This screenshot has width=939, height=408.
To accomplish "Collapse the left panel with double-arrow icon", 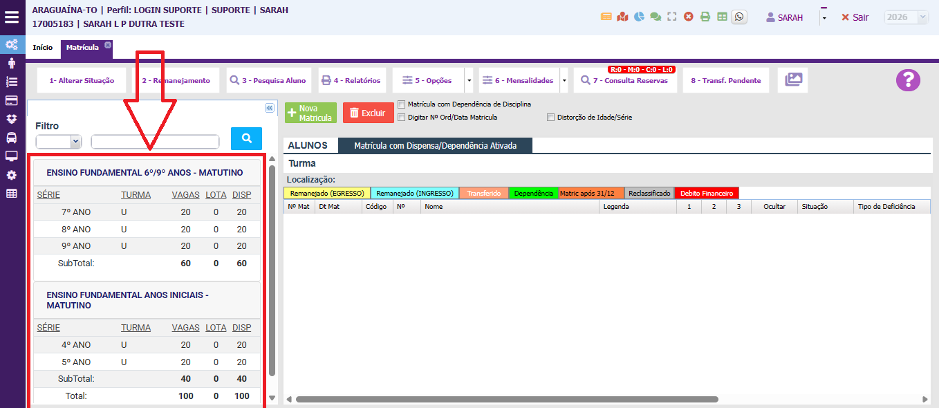I will point(270,109).
